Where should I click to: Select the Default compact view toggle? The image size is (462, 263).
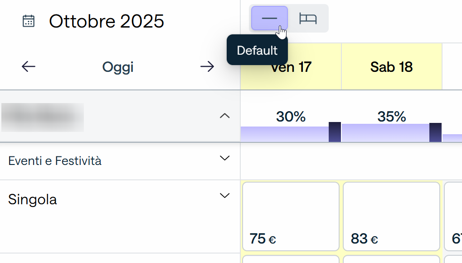tap(269, 18)
